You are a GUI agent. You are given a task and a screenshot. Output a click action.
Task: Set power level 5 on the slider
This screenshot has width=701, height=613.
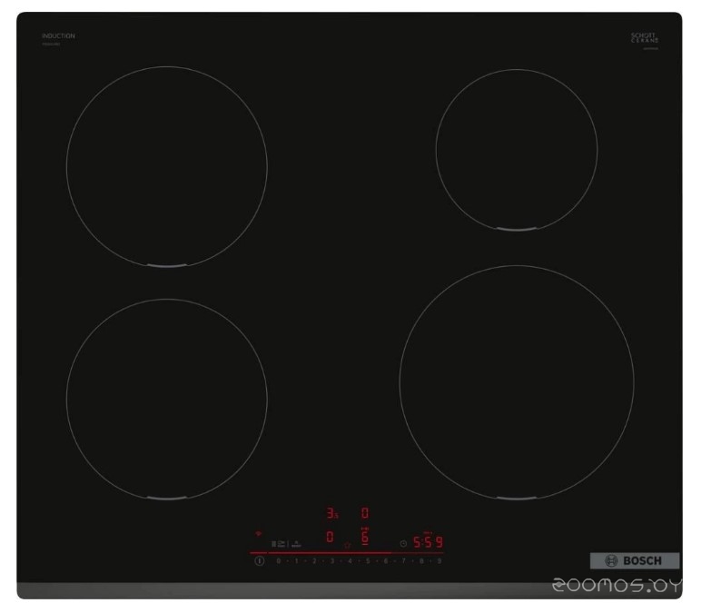[368, 561]
